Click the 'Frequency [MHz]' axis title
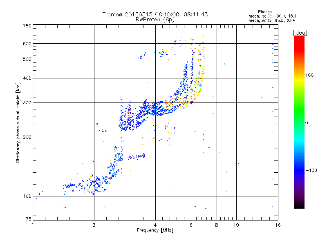The width and height of the screenshot is (327, 245). click(x=155, y=230)
